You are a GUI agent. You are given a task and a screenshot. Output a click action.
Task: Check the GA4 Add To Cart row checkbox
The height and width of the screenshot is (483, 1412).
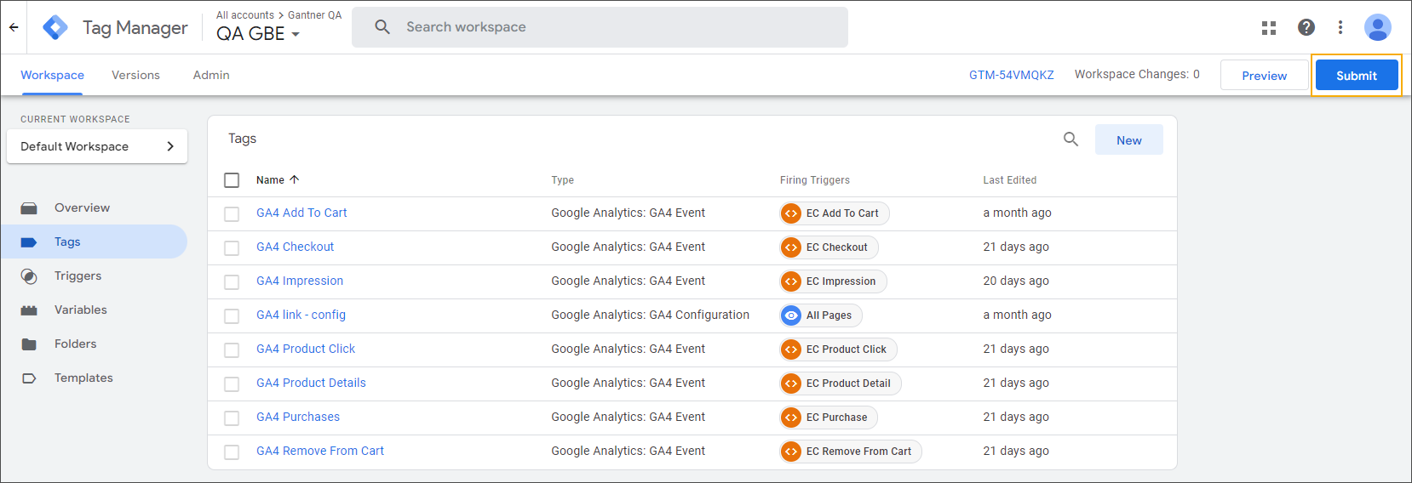tap(232, 214)
